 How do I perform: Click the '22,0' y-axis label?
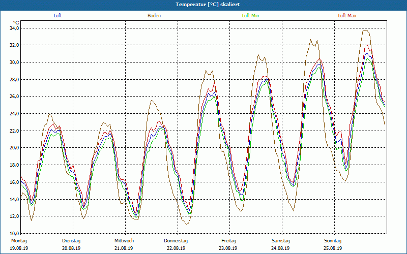pyautogui.click(x=15, y=131)
